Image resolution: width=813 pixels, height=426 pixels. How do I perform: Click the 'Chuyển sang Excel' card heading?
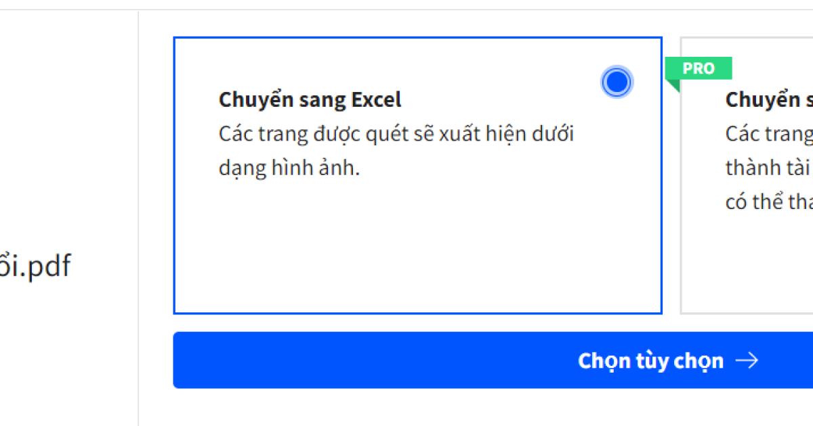(x=309, y=99)
